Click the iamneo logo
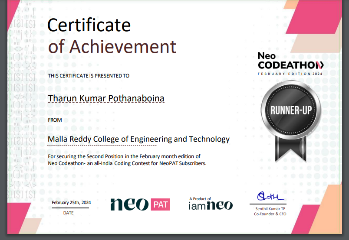This screenshot has height=240, width=349. point(211,205)
